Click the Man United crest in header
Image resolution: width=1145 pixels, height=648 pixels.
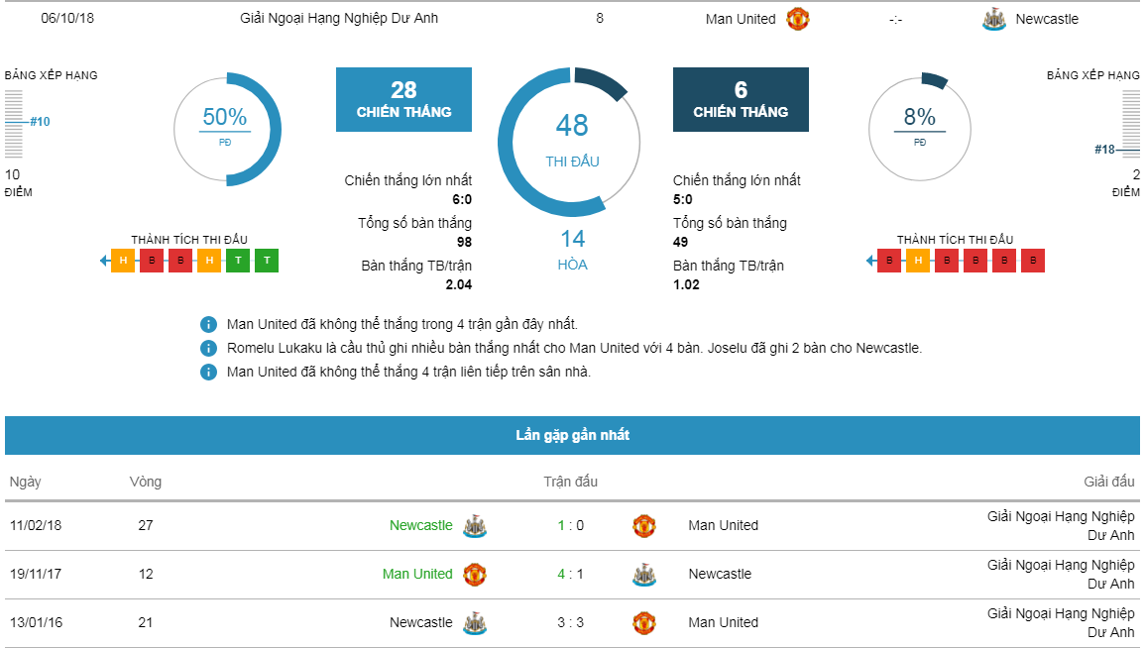pyautogui.click(x=797, y=19)
